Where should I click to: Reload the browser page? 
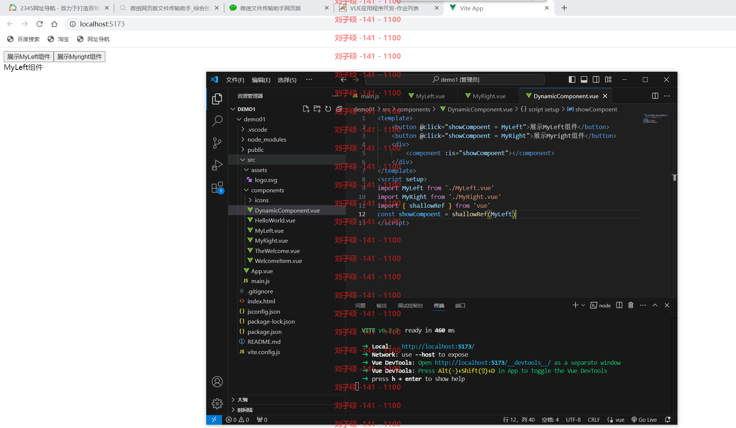point(40,24)
